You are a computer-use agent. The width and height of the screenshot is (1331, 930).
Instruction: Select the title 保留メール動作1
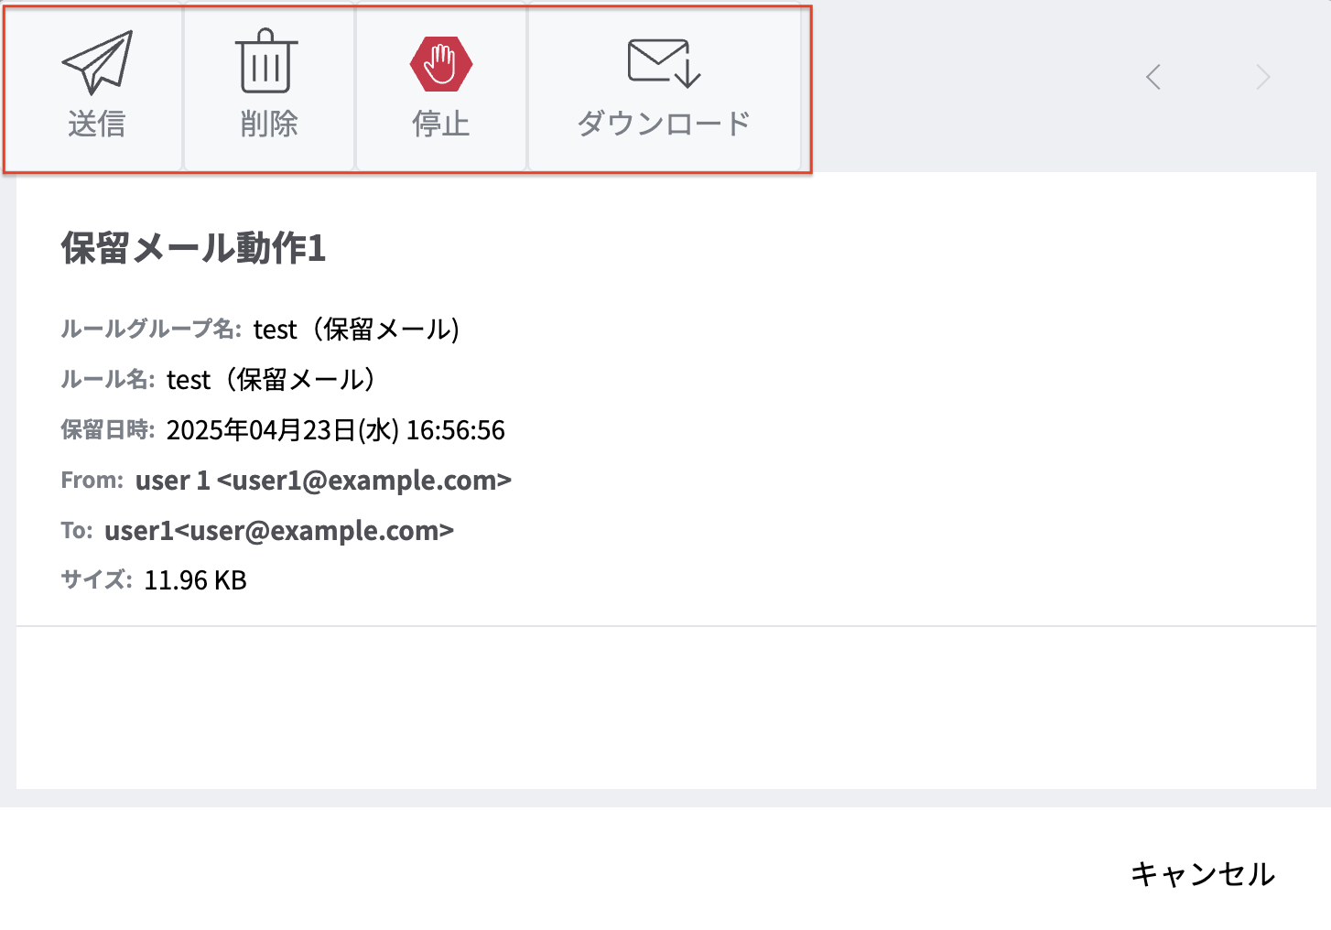tap(193, 248)
